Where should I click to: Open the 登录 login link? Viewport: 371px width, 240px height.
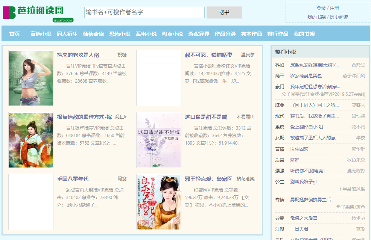coord(321,8)
